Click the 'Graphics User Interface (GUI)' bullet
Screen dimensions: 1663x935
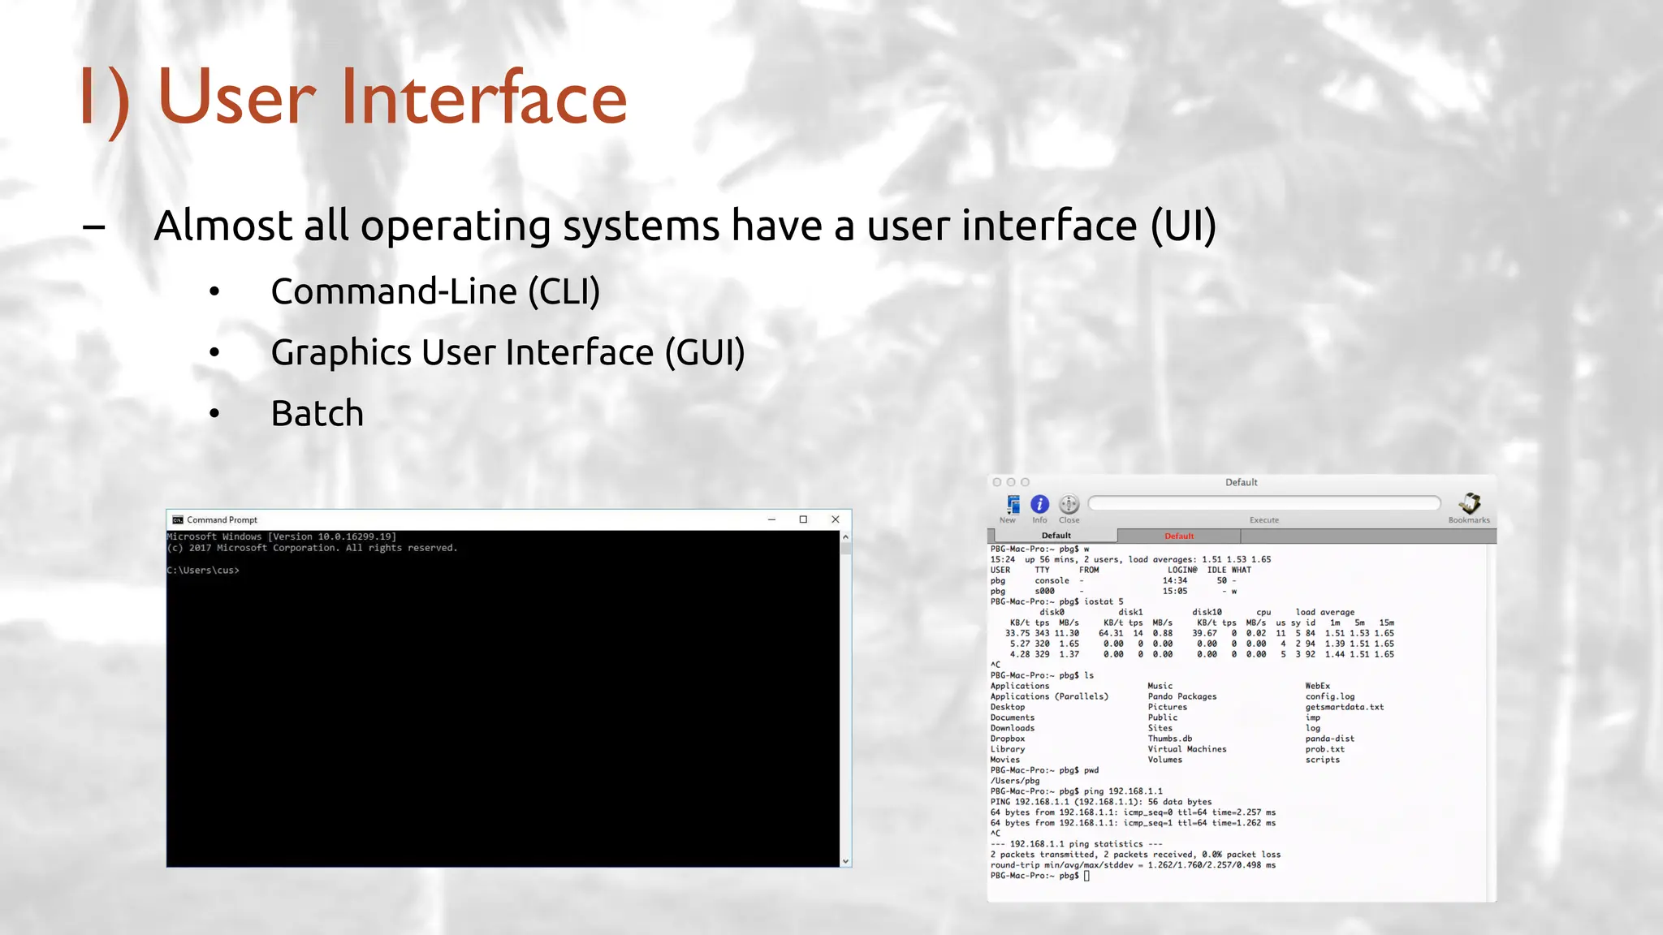coord(508,352)
